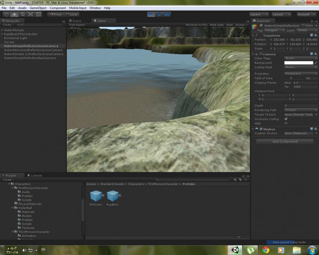Enable the HDR checkbox
319x255 pixels.
pos(286,123)
